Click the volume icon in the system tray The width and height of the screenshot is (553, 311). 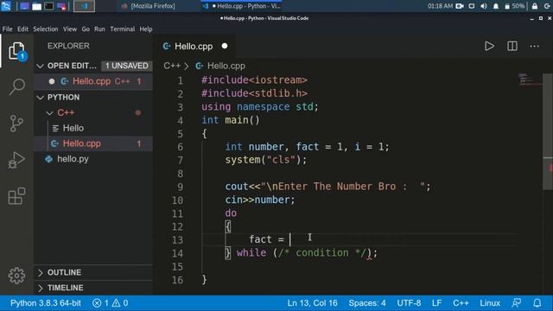click(x=484, y=6)
